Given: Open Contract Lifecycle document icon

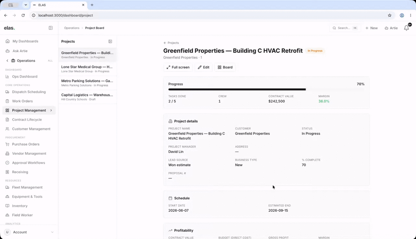Looking at the screenshot, I should click(x=7, y=120).
